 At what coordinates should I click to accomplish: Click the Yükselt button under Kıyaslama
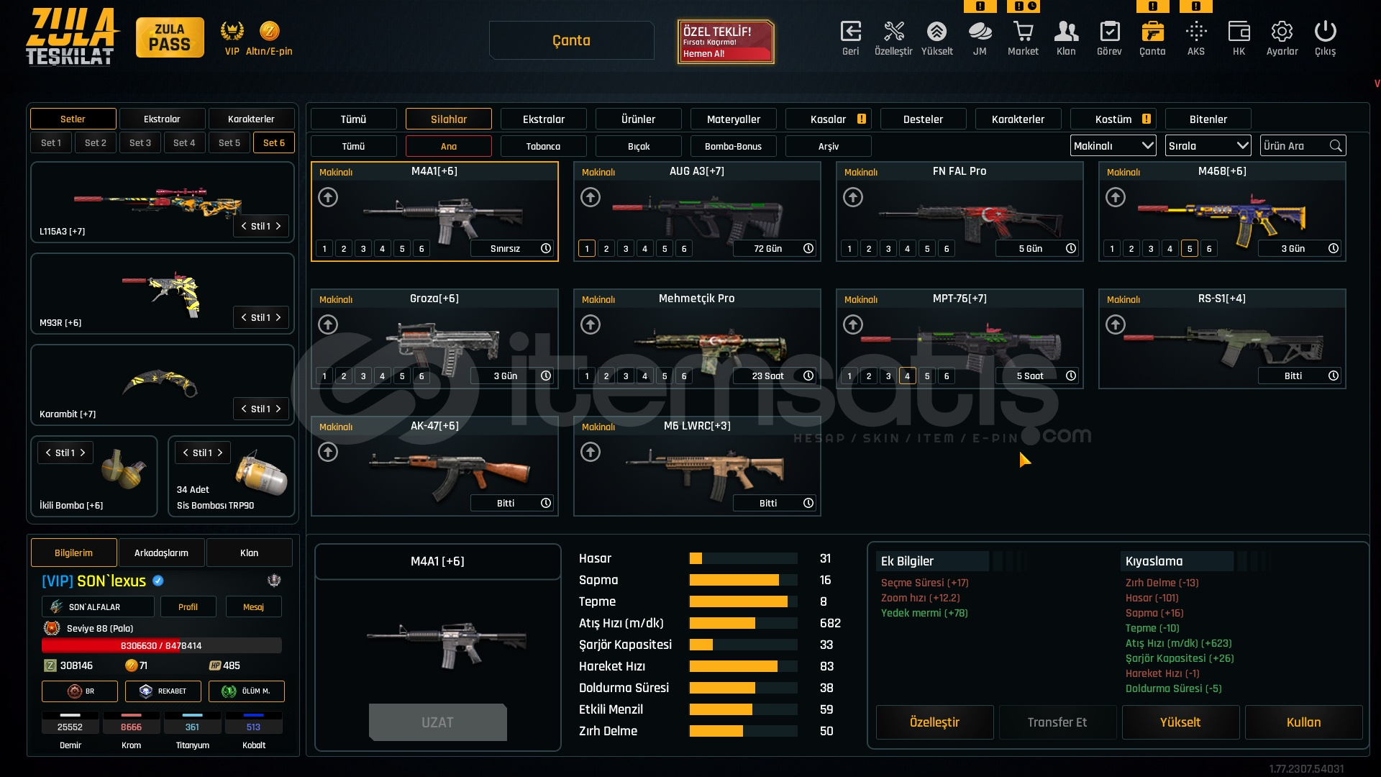click(x=1180, y=722)
